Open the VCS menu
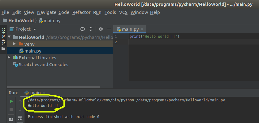Screen dimensions: 259x123 pos(123,12)
